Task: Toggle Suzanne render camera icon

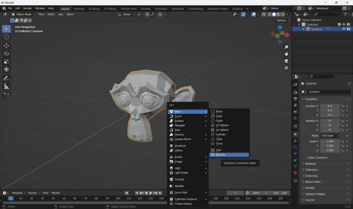Action: 349,29
